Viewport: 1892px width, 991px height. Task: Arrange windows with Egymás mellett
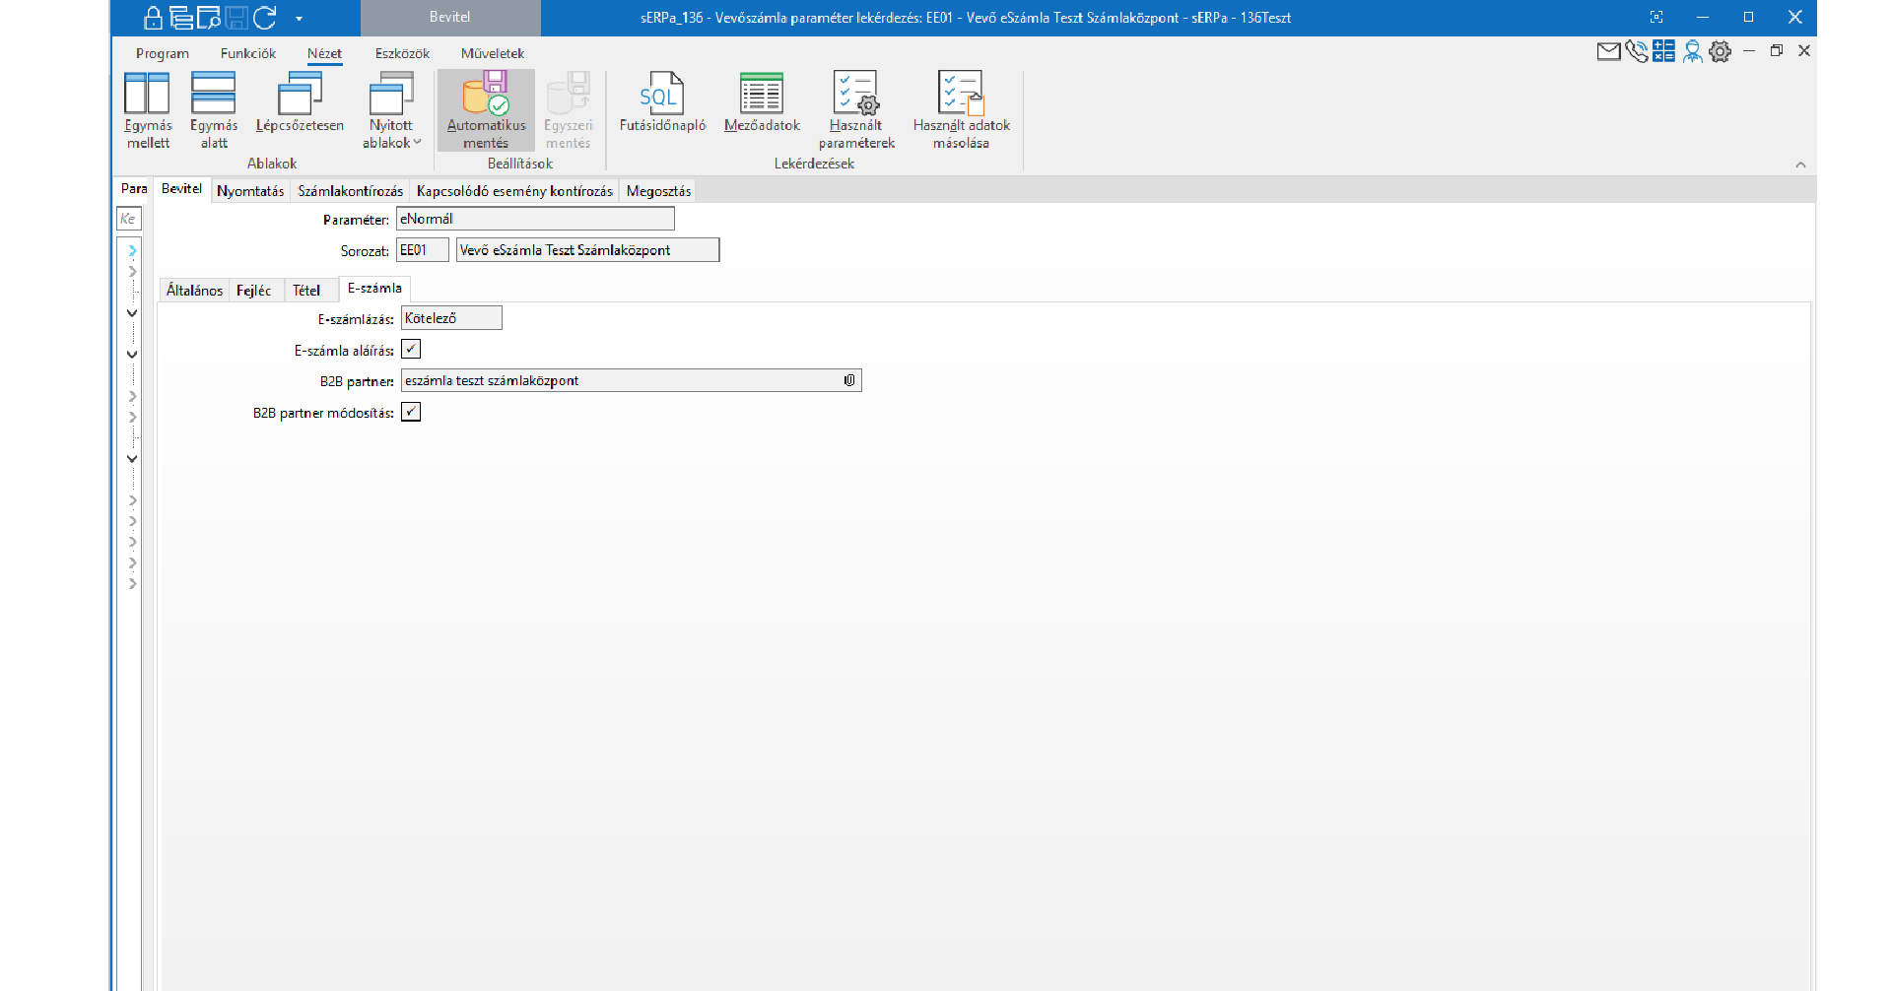pyautogui.click(x=148, y=109)
